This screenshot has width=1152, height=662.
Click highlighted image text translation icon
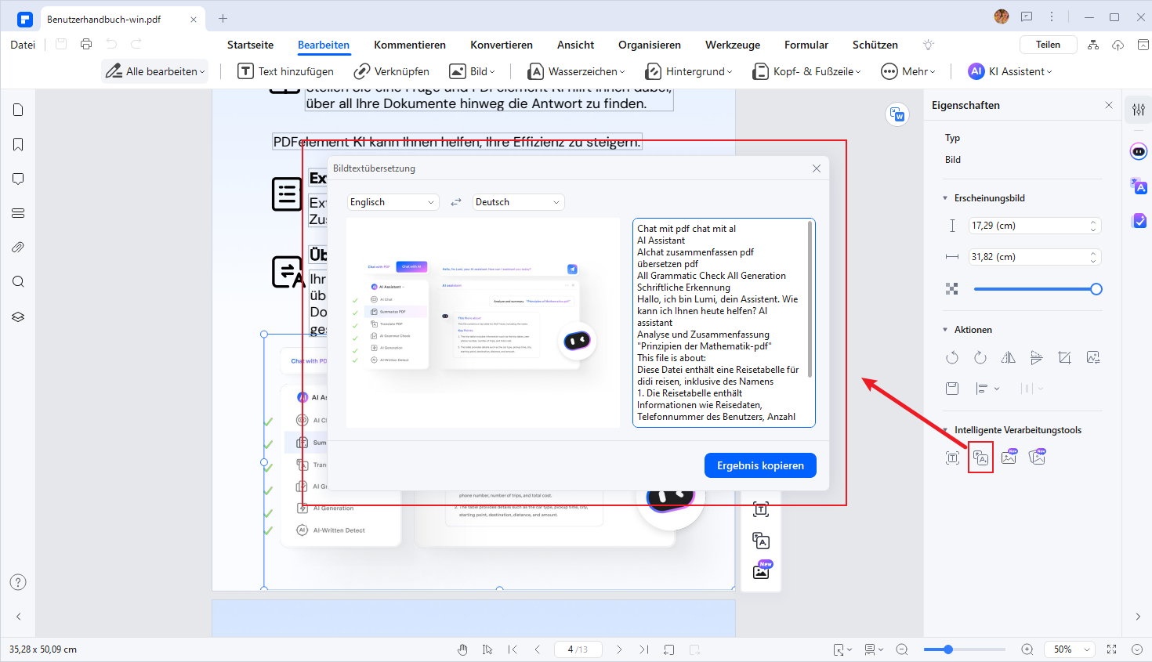coord(980,458)
